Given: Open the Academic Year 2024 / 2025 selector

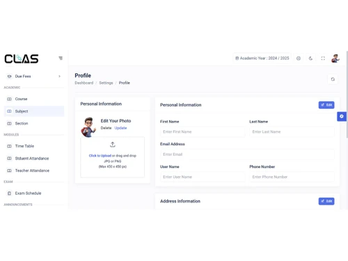Looking at the screenshot, I should (262, 58).
